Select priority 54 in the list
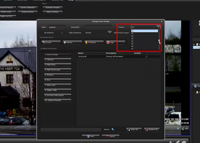Screen dimensions: 200x143 coord(145,41)
